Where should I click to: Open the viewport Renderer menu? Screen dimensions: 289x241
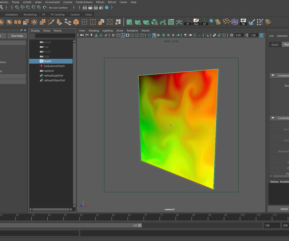pyautogui.click(x=132, y=31)
